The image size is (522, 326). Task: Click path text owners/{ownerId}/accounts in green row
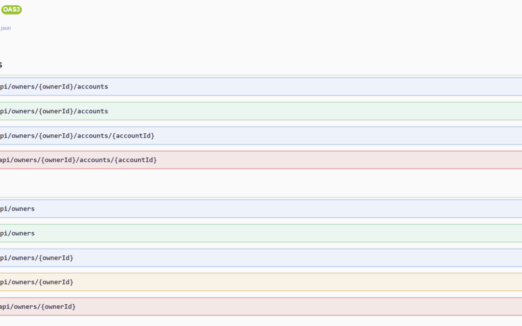tap(54, 111)
